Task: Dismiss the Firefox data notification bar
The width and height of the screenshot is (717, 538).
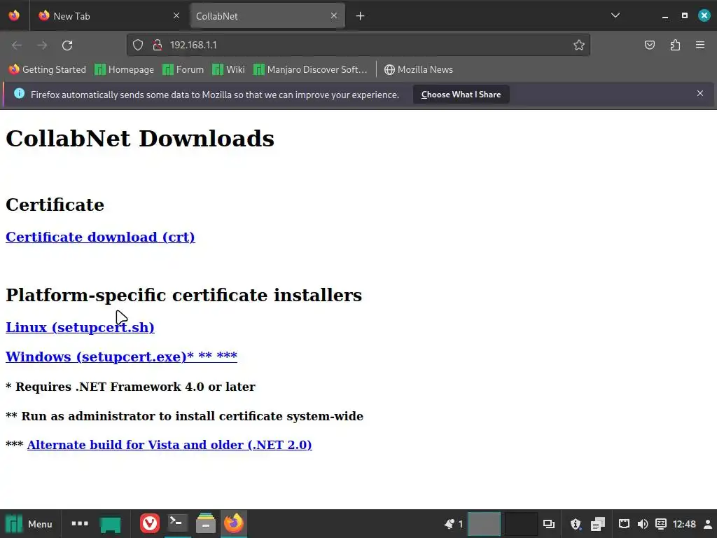Action: click(x=700, y=93)
